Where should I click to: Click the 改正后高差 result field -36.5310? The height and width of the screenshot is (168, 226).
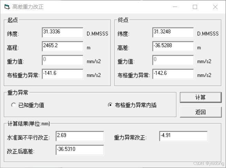[x=80, y=150]
